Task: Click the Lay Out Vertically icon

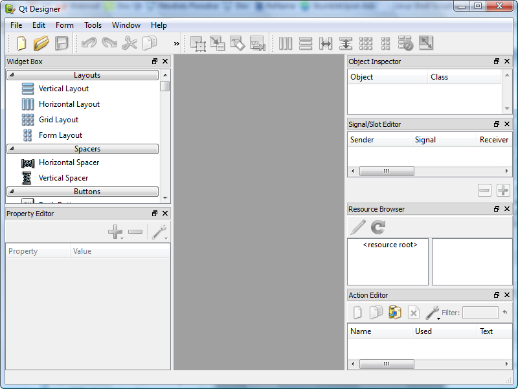Action: pyautogui.click(x=306, y=43)
